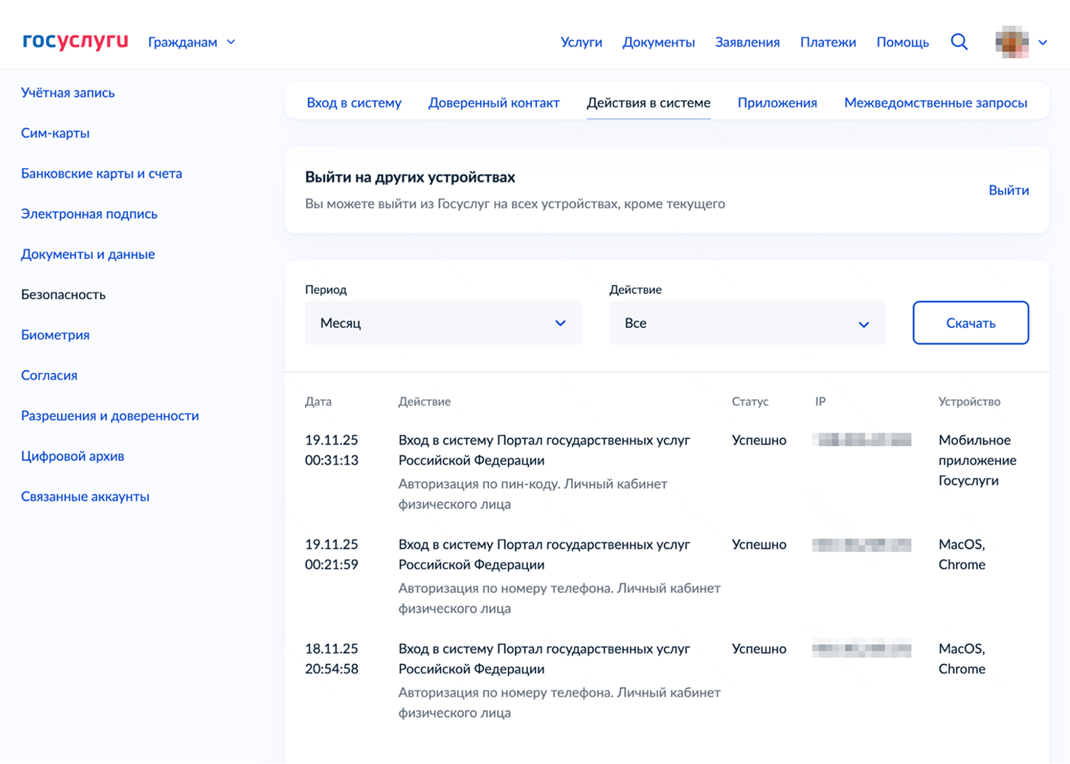Open Платежи in the top menu
This screenshot has width=1070, height=764.
click(x=828, y=42)
